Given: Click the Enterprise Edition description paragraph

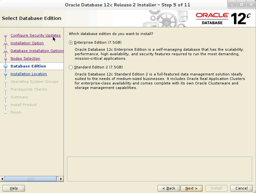Looking at the screenshot, I should 159,54.
